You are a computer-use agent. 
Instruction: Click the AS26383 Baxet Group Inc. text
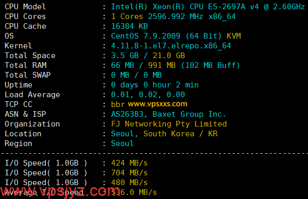(169, 114)
